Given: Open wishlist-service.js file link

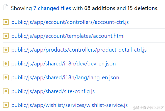Looking at the screenshot, I should coord(69,105).
